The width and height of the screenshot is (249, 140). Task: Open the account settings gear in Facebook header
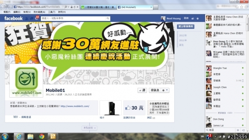198,19
